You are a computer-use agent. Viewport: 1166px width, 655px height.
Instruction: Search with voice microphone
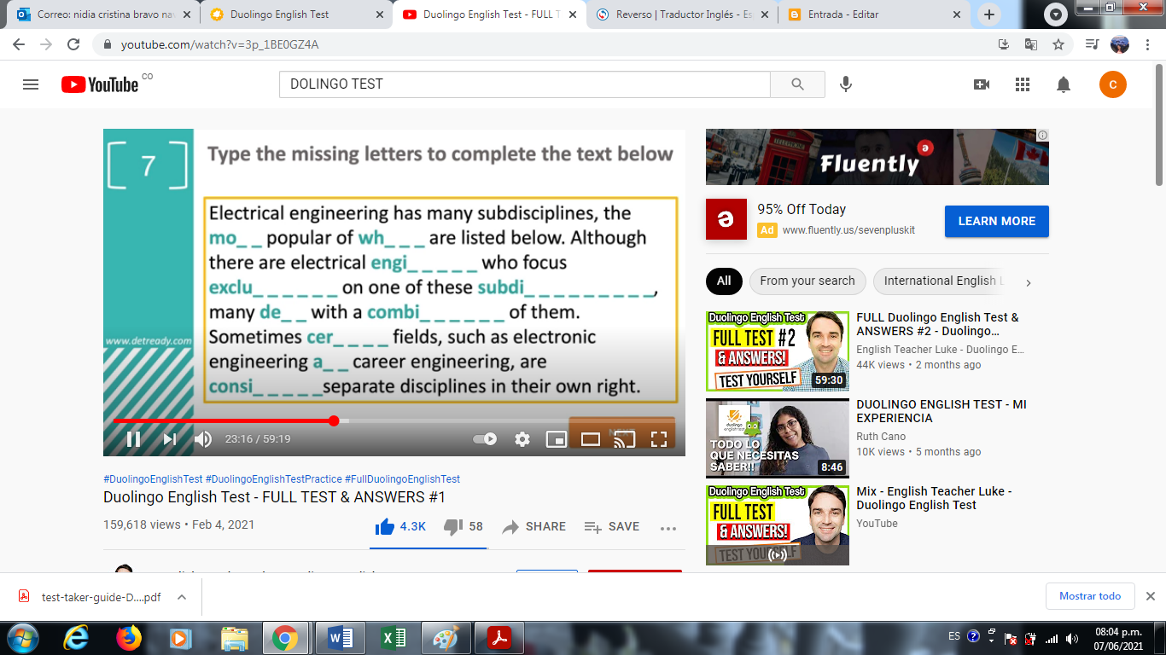pos(846,84)
